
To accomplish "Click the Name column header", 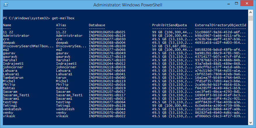I will 7,25.
